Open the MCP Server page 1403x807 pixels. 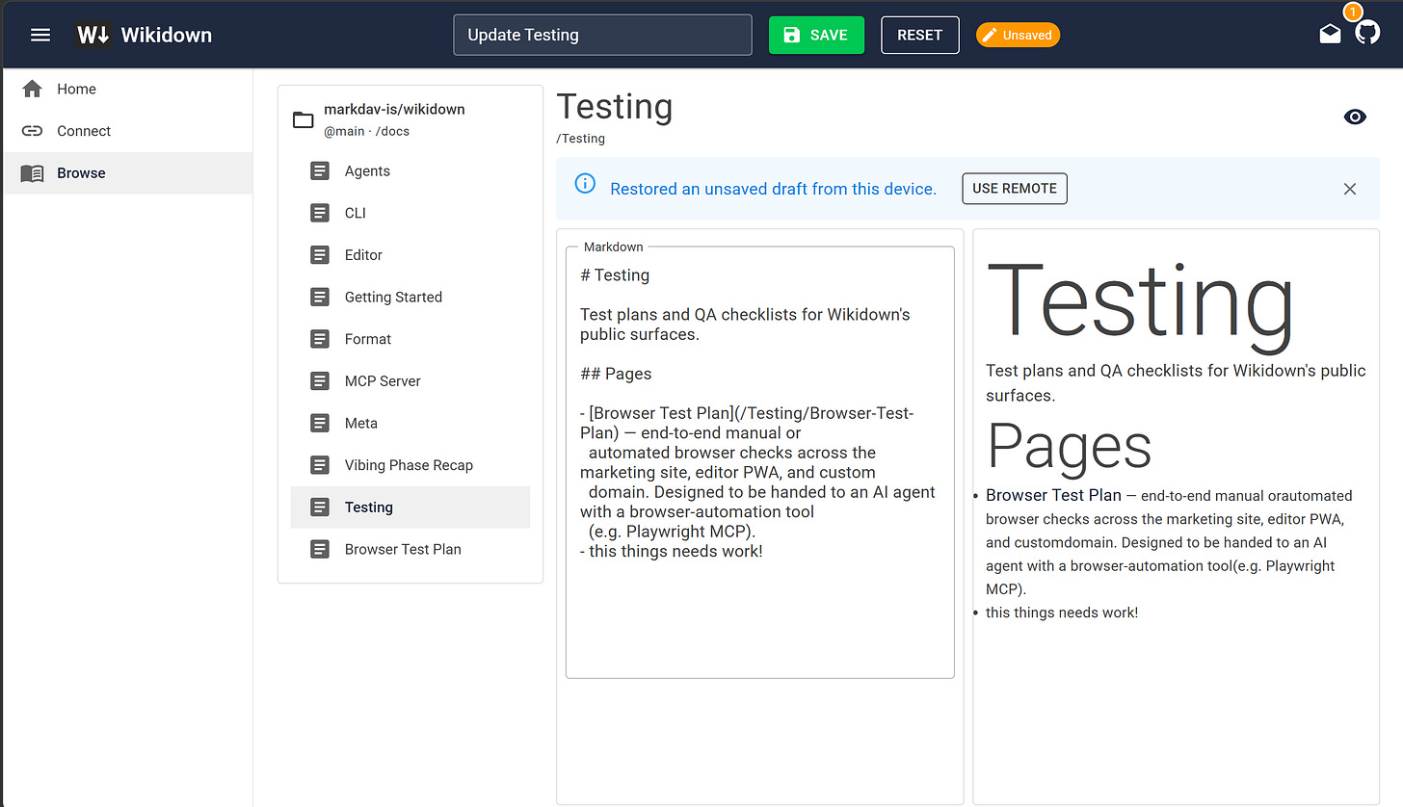click(410, 381)
